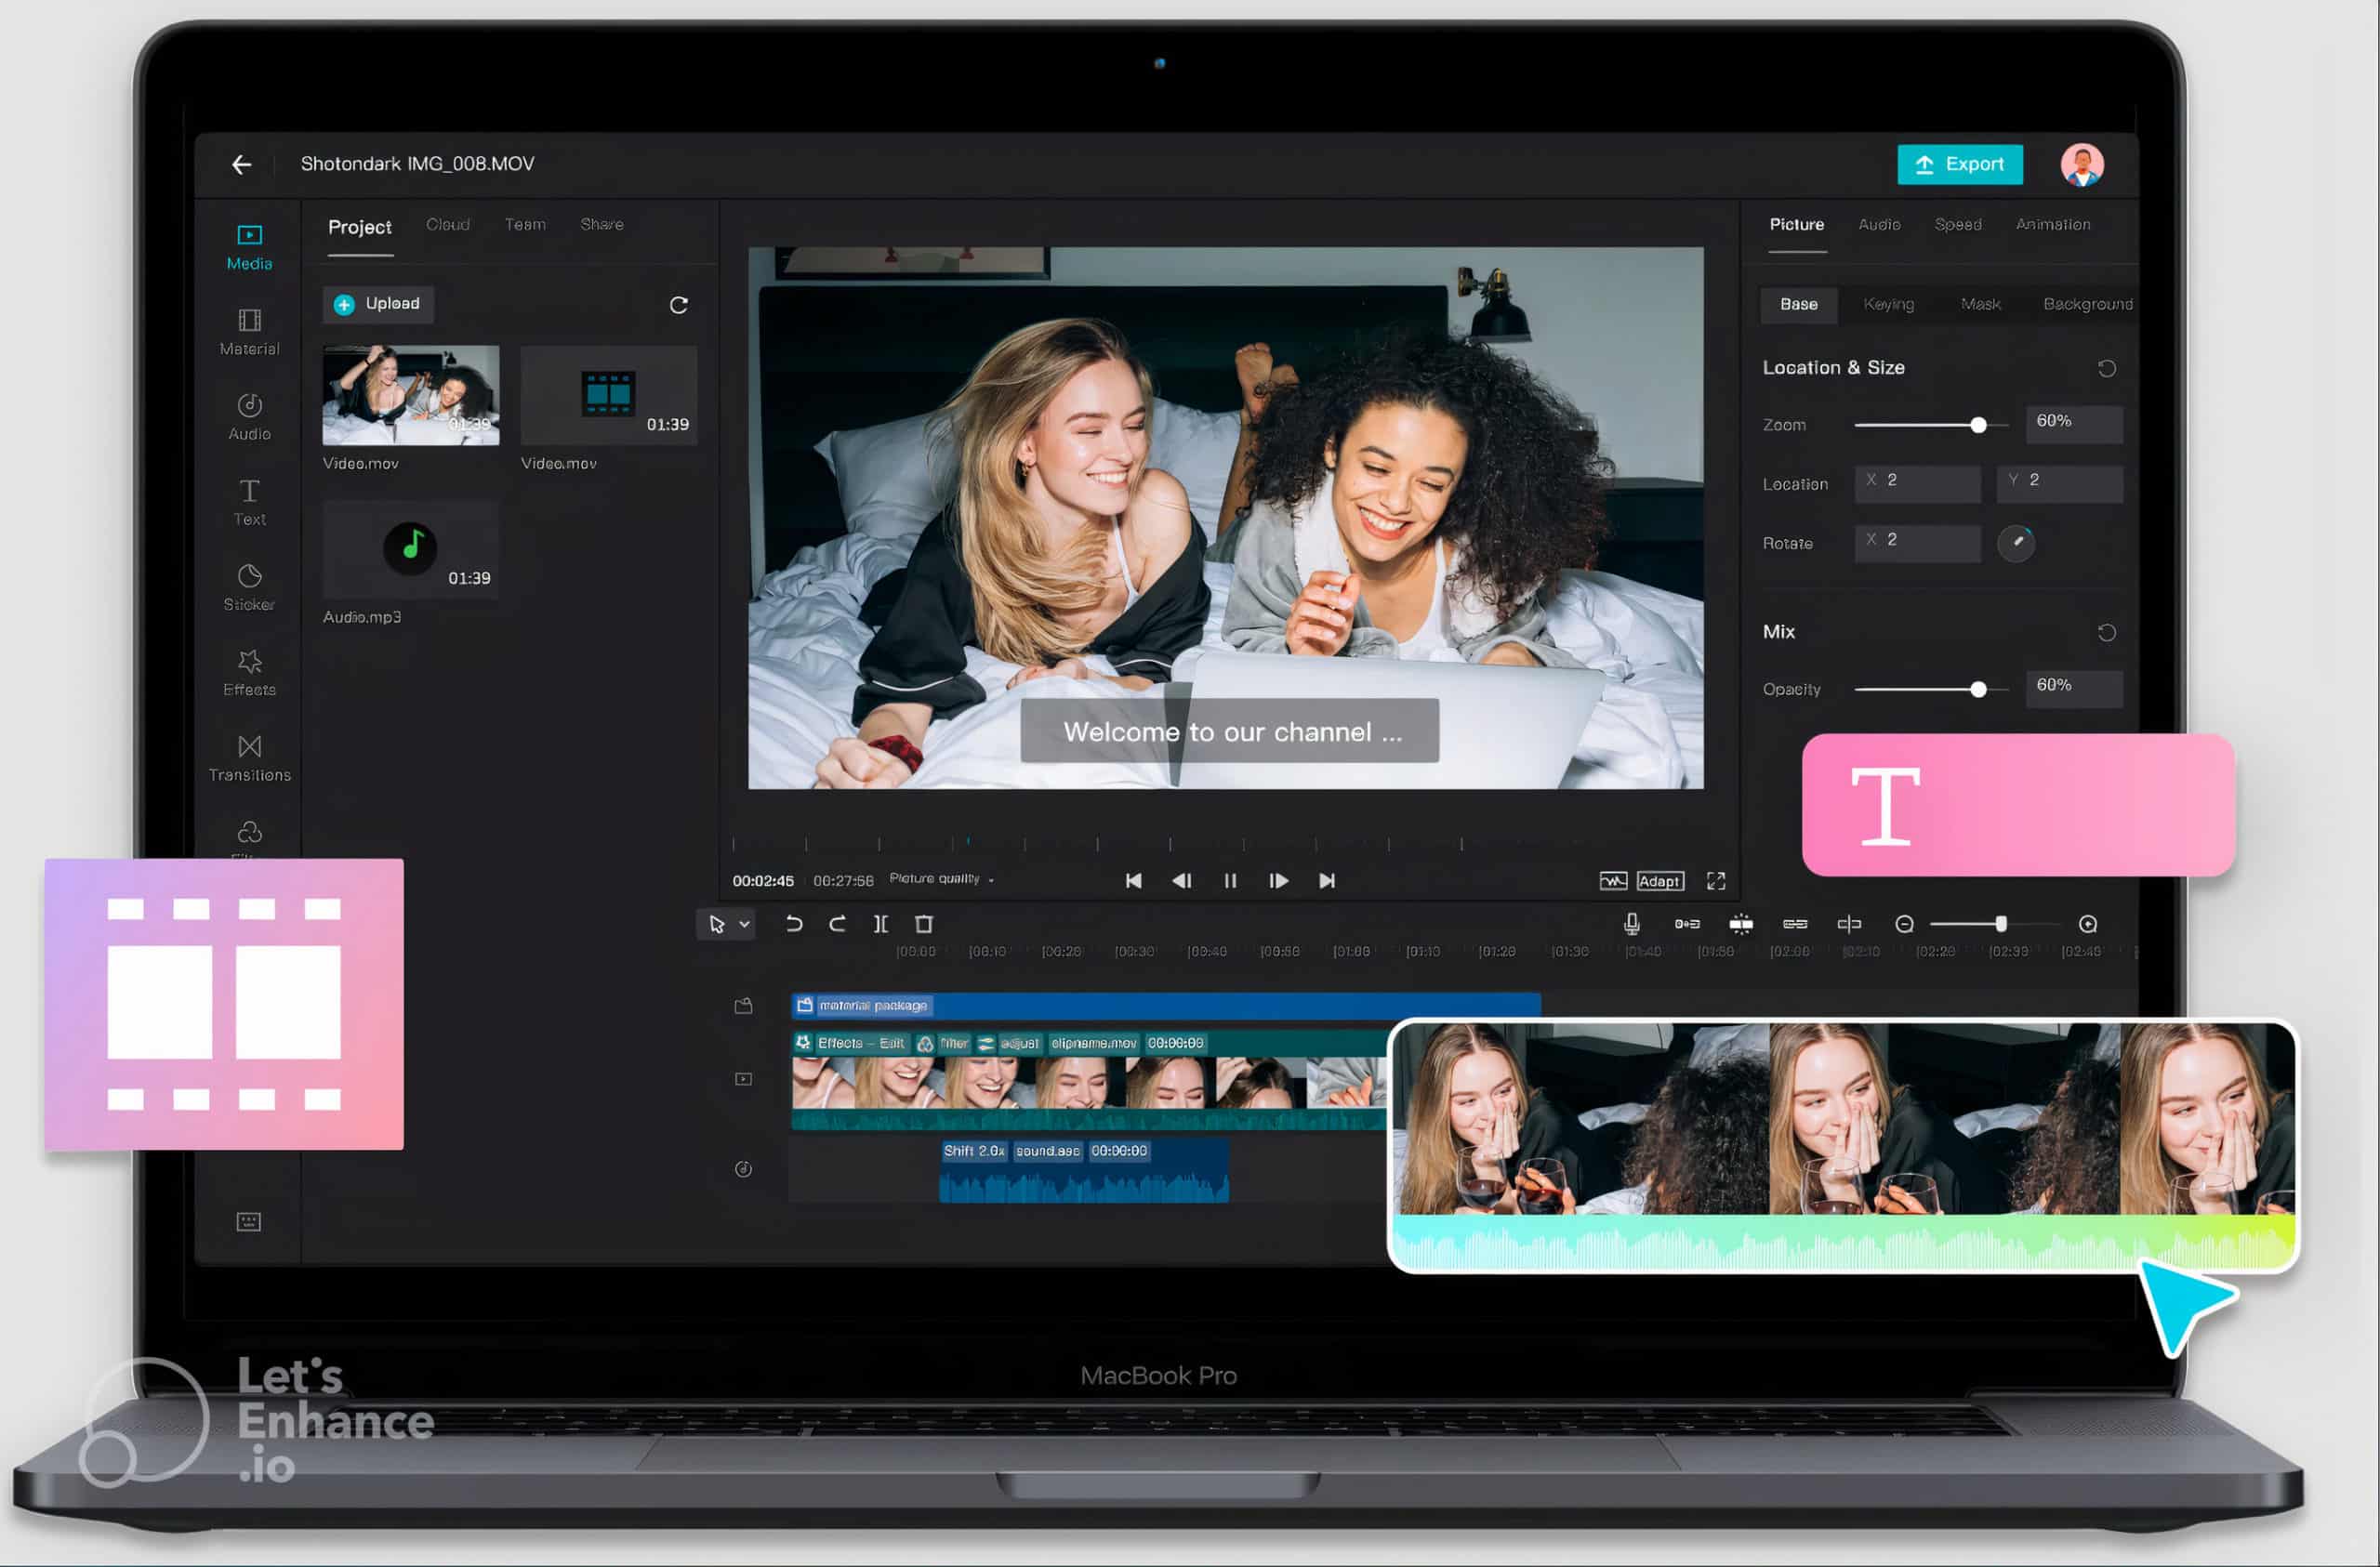Open the Media panel in the sidebar
The image size is (2380, 1567).
point(249,247)
